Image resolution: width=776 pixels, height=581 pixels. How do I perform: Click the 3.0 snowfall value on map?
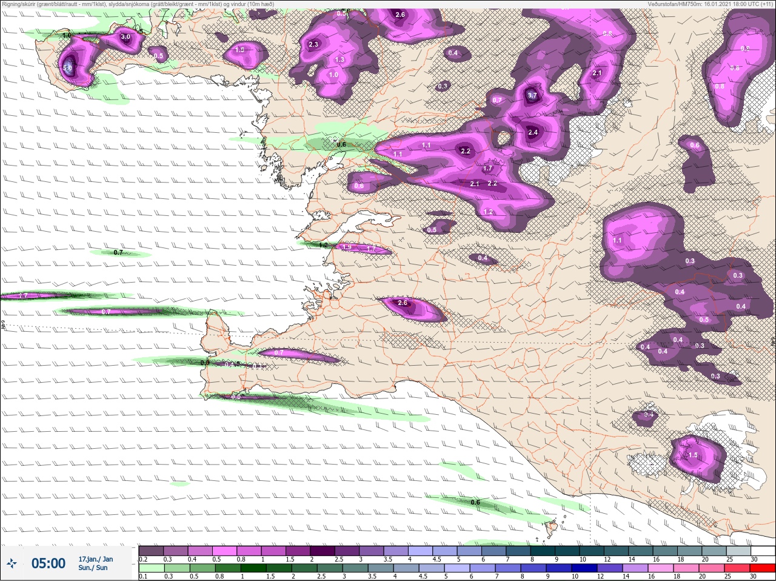pos(125,37)
